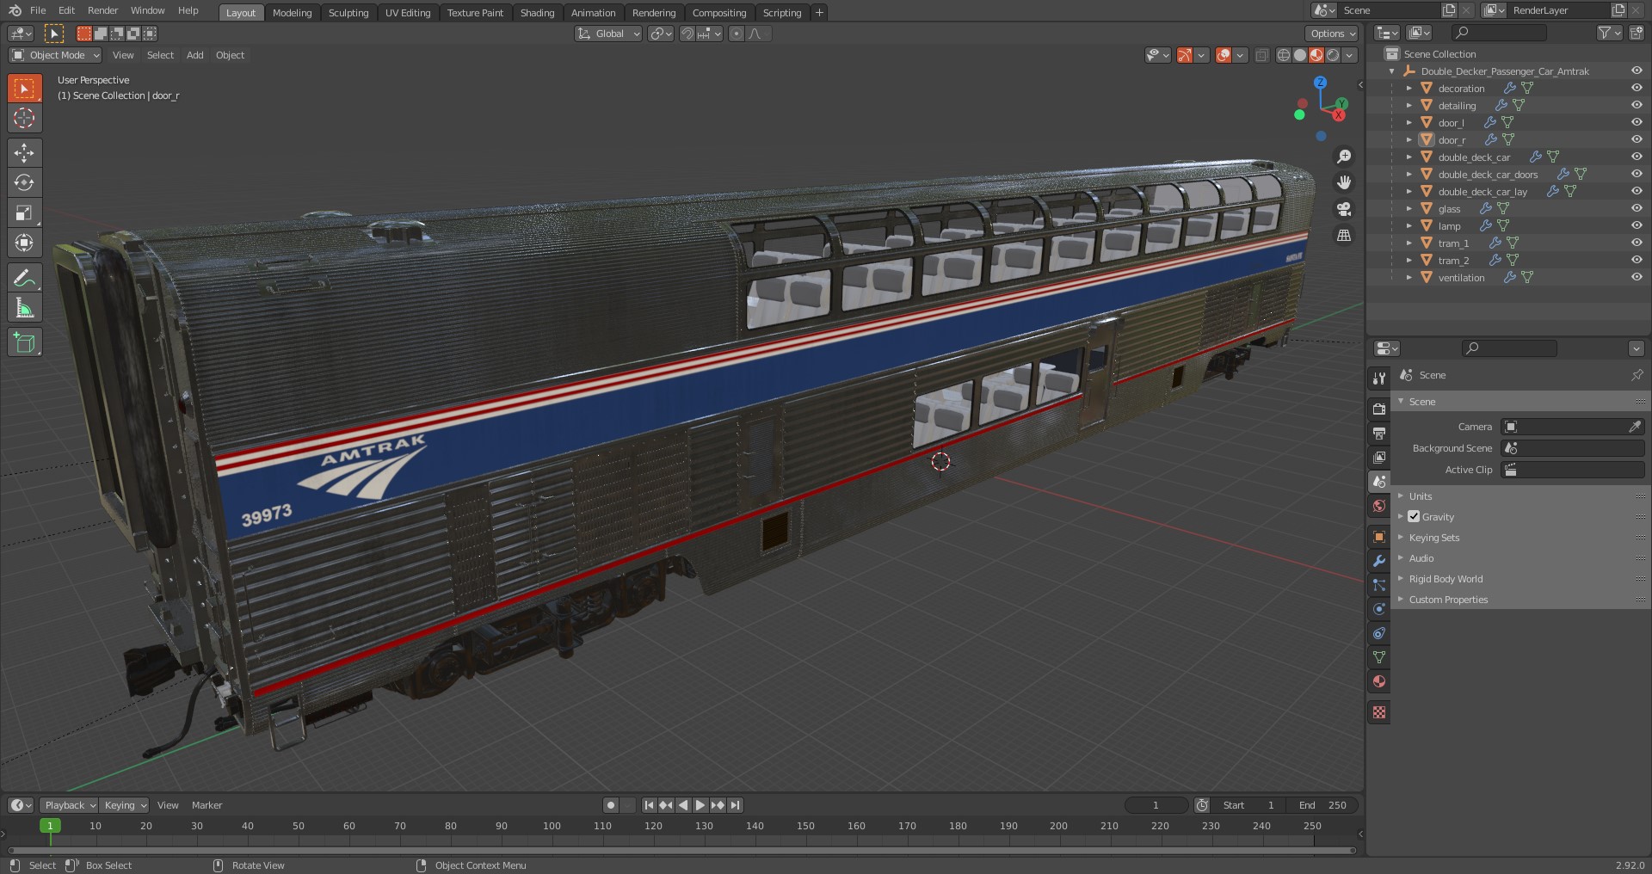Open the Global transform orientation dropdown
The width and height of the screenshot is (1652, 874).
point(608,34)
